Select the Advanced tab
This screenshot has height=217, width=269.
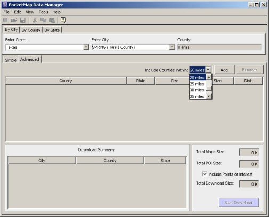(x=30, y=59)
